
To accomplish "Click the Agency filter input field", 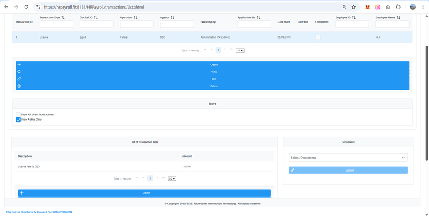I will (176, 24).
